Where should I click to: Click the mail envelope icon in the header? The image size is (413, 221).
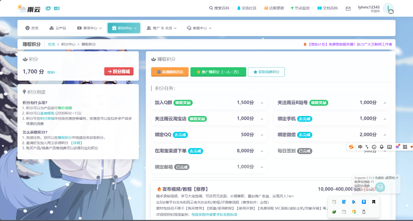[x=348, y=9]
